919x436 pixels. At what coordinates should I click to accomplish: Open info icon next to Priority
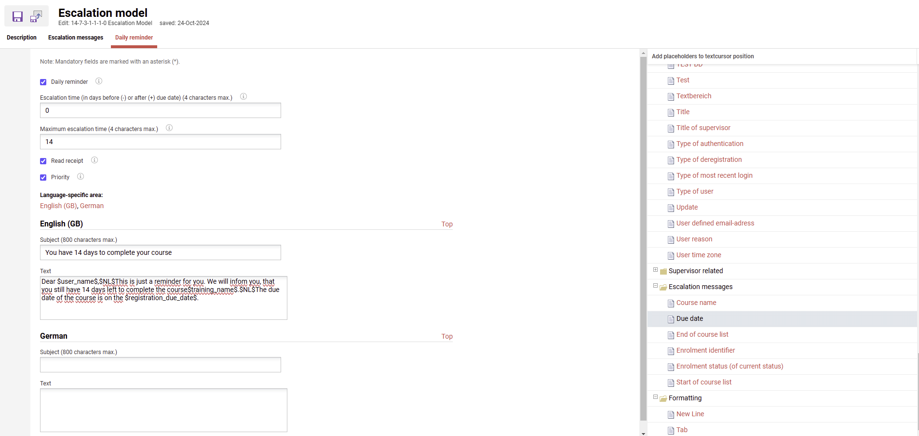(81, 176)
